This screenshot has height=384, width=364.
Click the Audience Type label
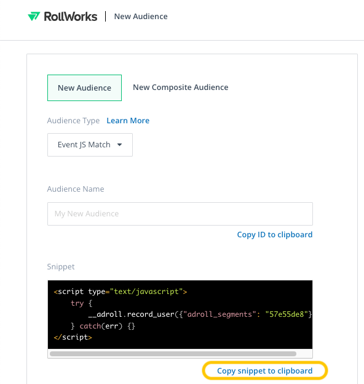[73, 120]
